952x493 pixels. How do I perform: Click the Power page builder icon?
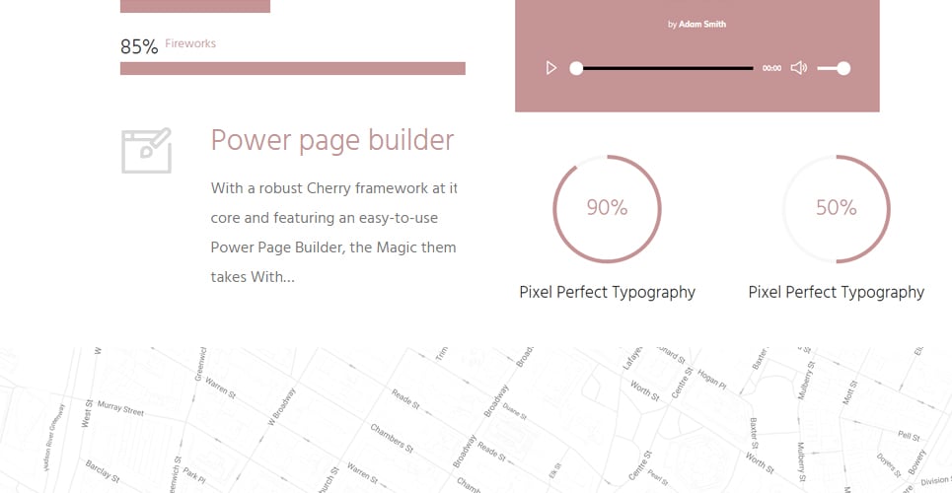tap(146, 151)
